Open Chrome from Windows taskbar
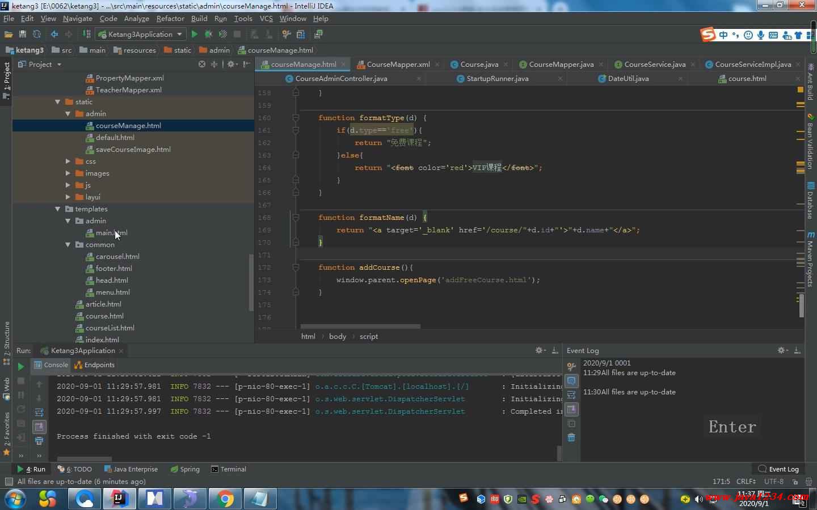 pos(225,499)
